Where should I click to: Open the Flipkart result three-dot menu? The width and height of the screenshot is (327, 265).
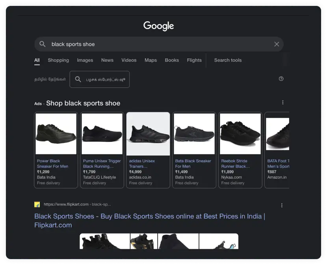[x=282, y=206]
